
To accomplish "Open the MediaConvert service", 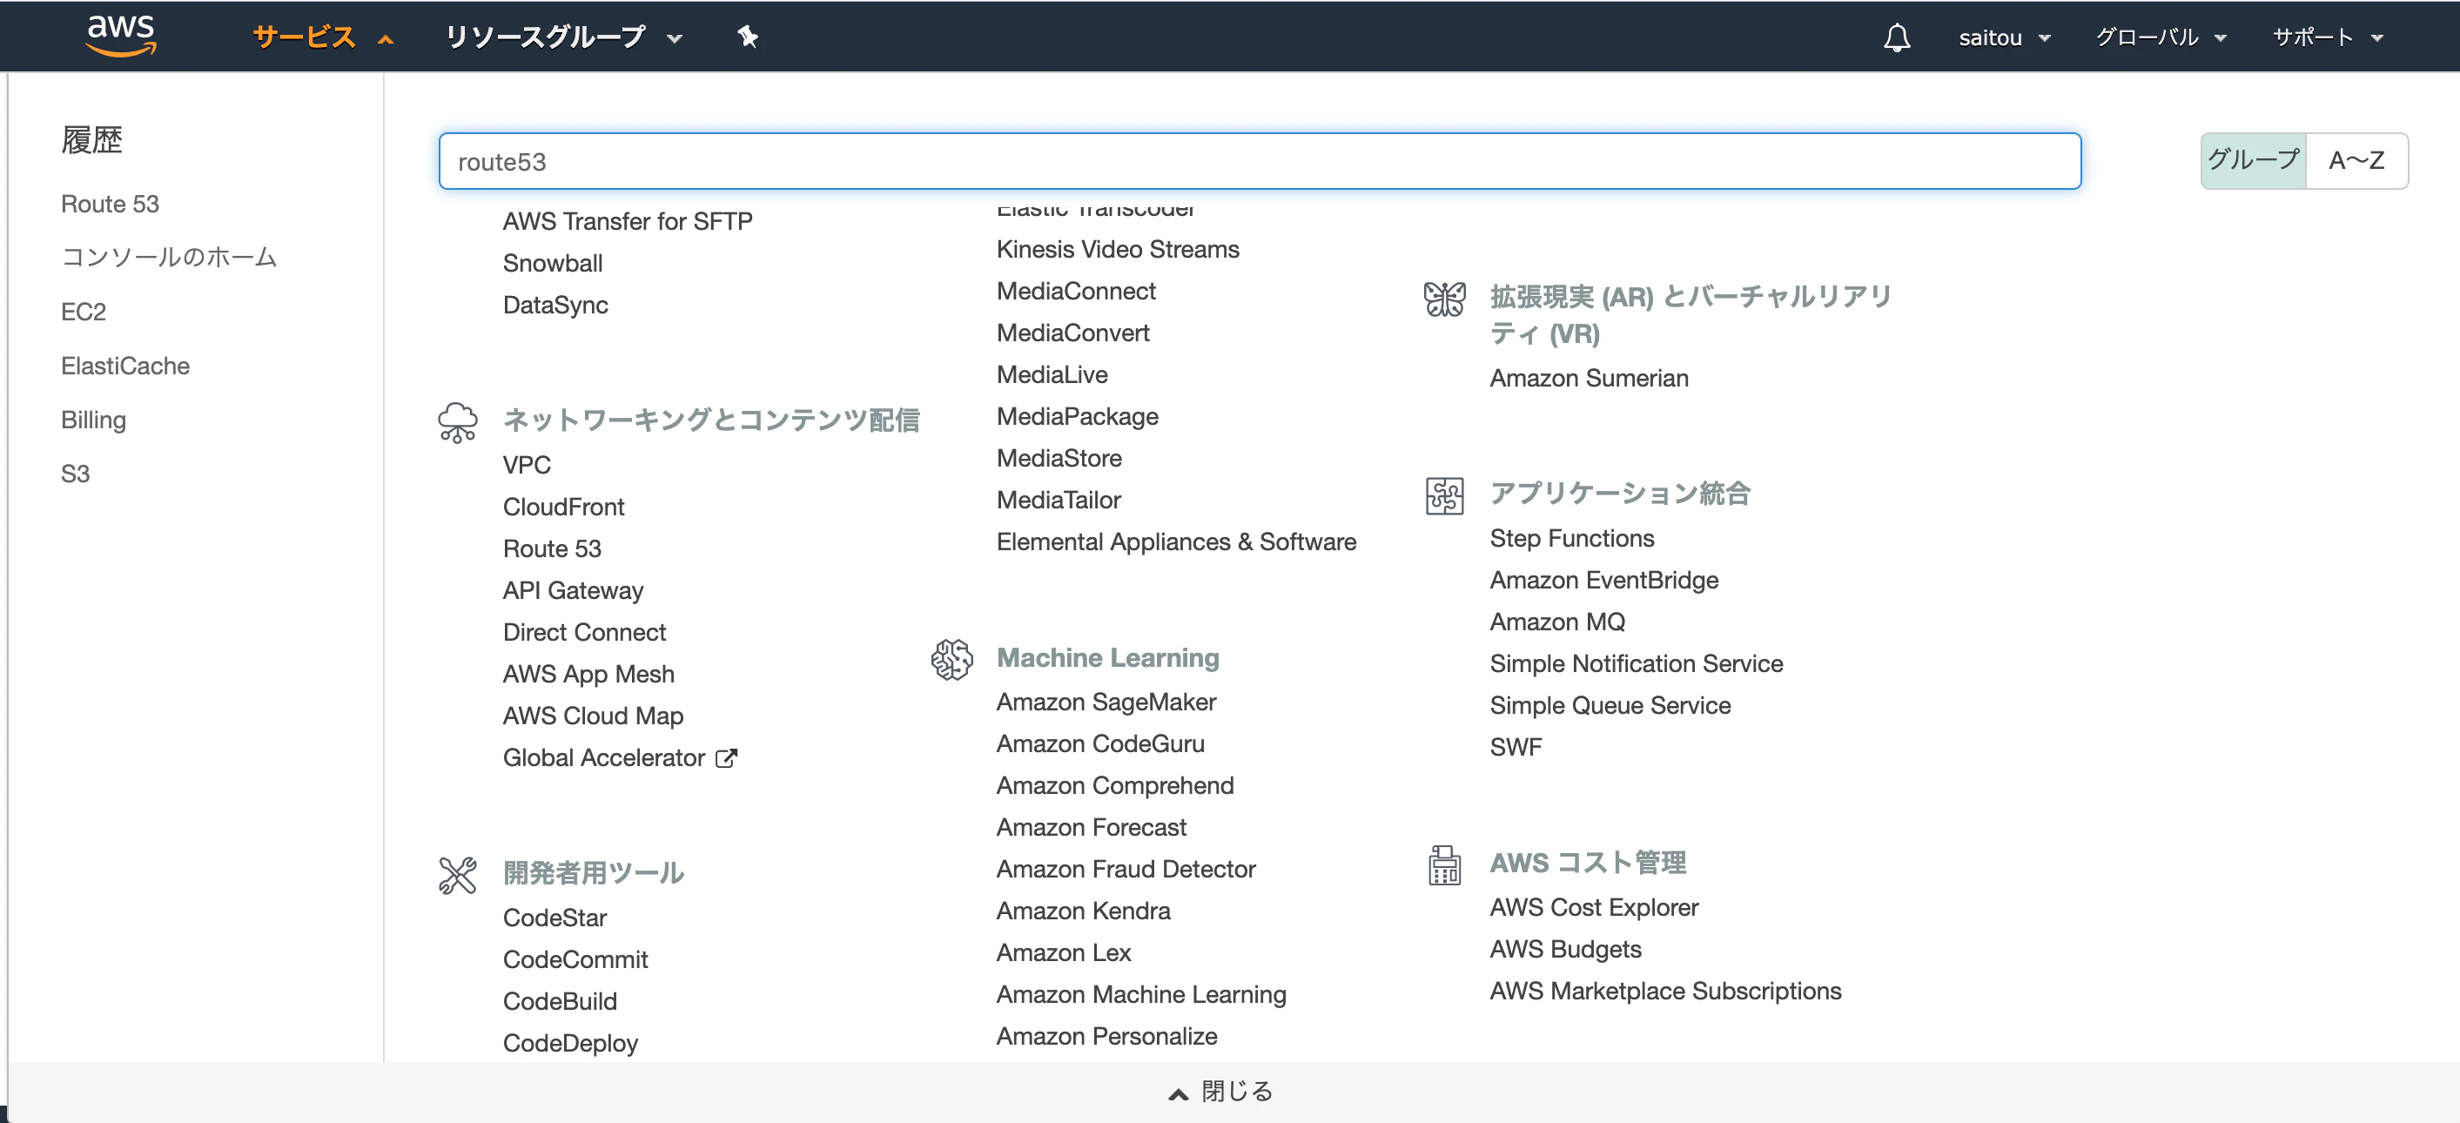I will [x=1072, y=333].
